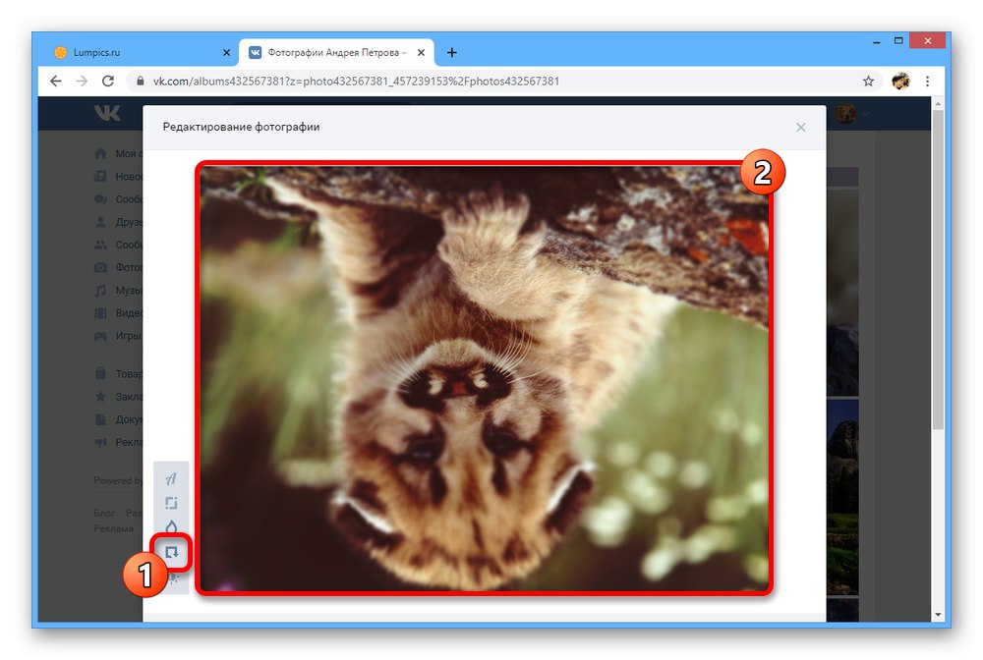
Task: View site security lock info
Action: (141, 81)
